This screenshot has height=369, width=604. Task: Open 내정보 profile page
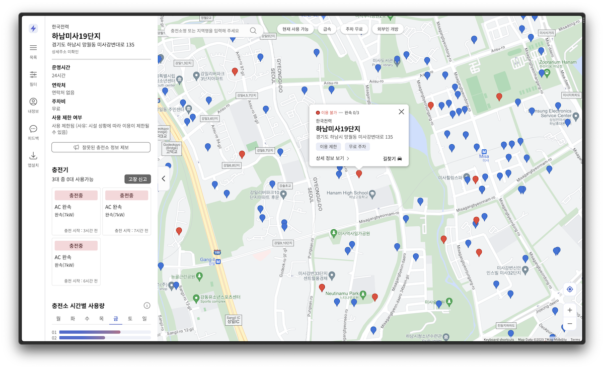[33, 105]
